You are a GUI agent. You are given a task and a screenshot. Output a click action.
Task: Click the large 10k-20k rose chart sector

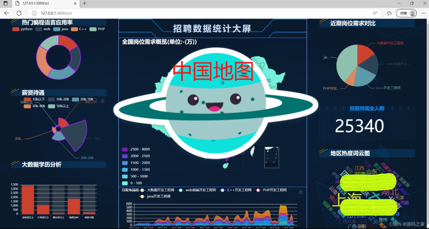(75, 134)
